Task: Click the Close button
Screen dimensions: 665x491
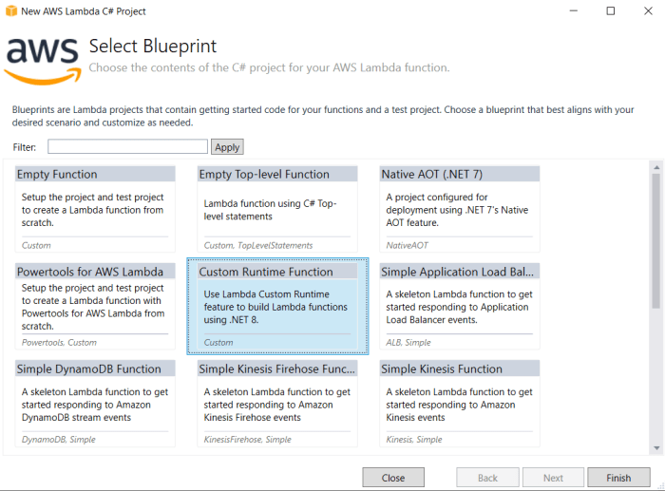Action: point(393,478)
